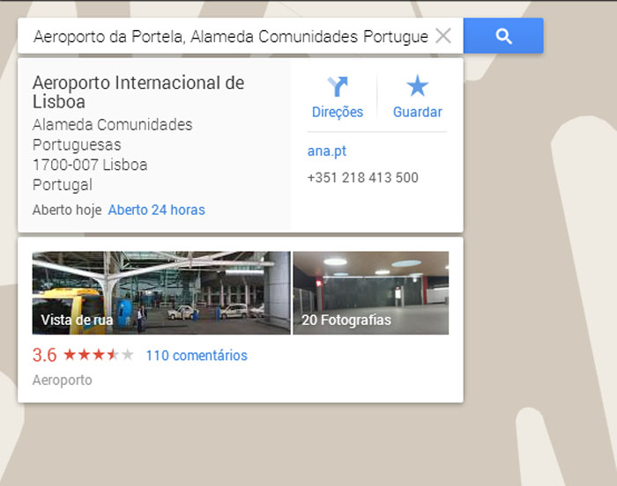
Task: Click the Aeroporto category label
Action: click(x=62, y=380)
